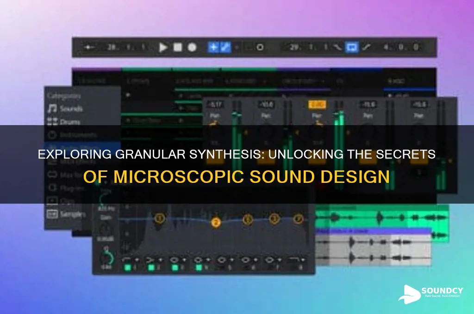Click the -5.17 volume value in the mixer

(215, 104)
